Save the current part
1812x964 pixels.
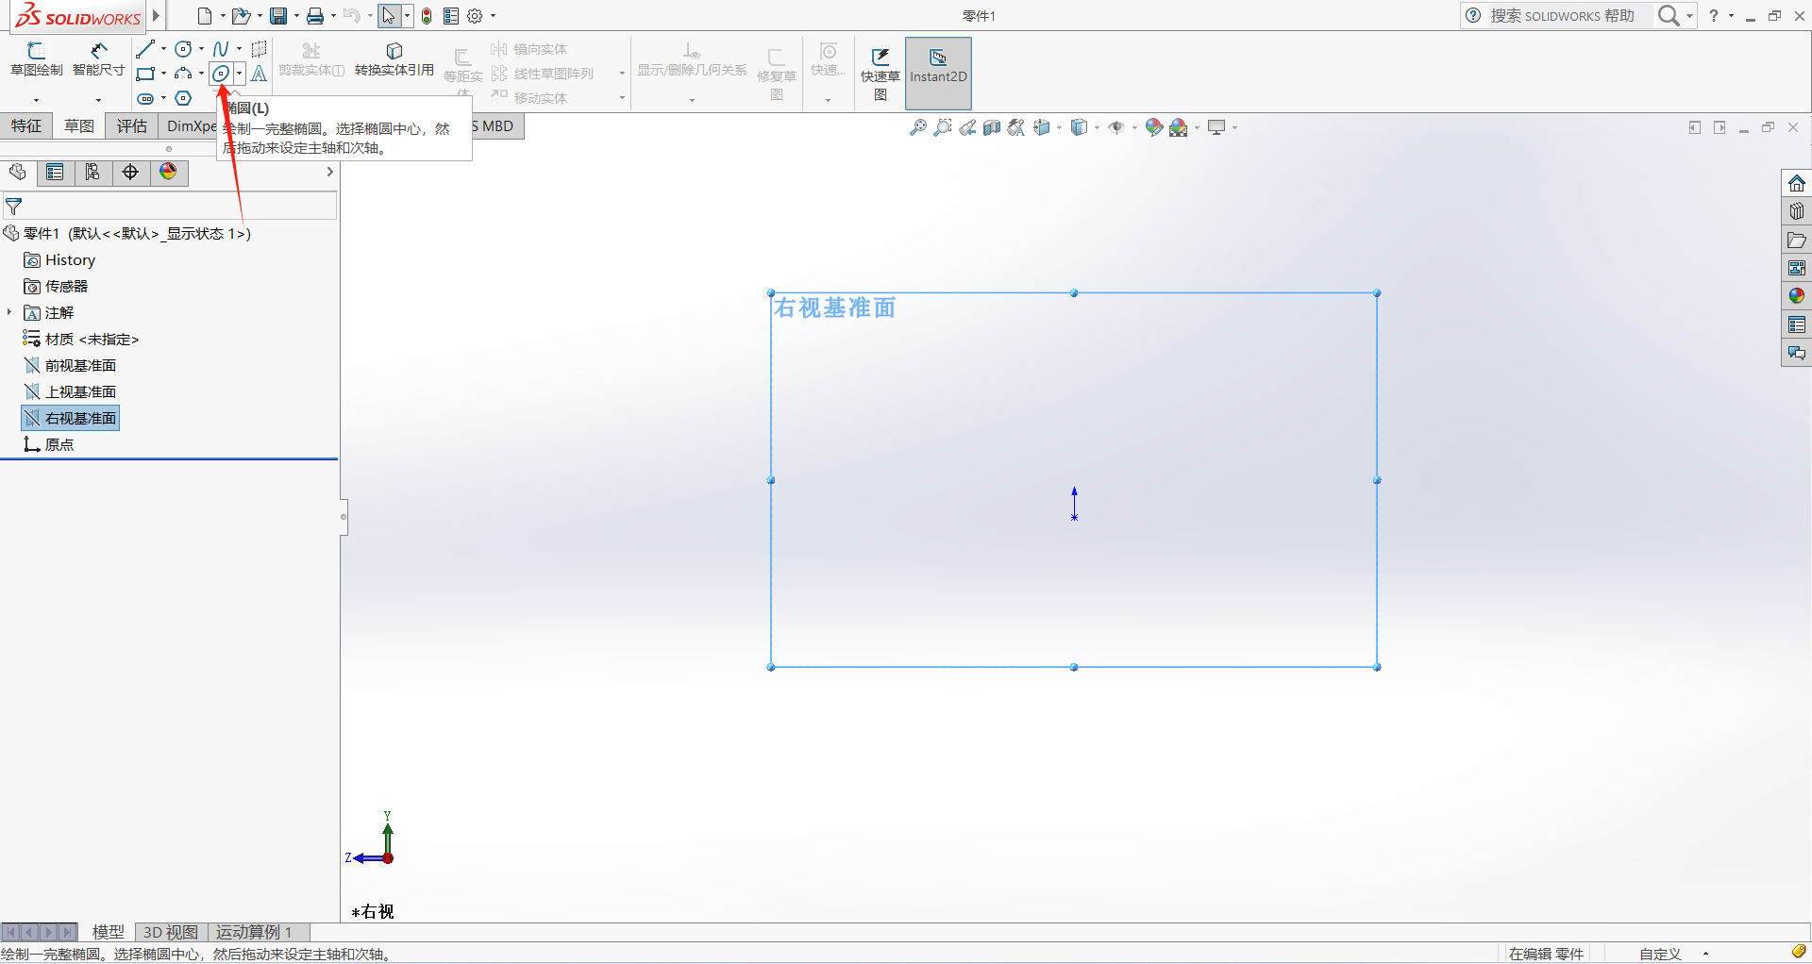(x=278, y=16)
